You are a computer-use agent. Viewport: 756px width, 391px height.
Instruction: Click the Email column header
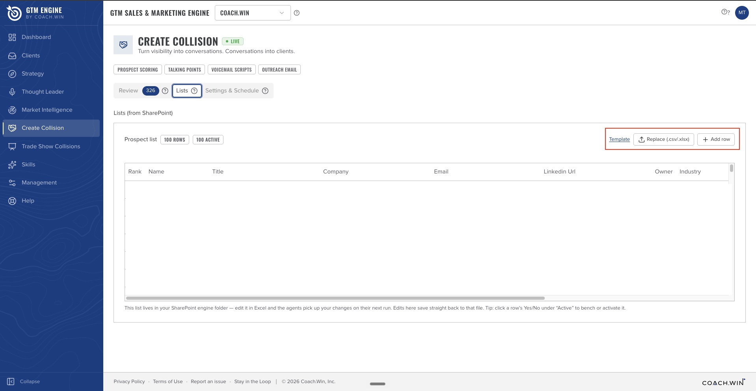point(441,172)
